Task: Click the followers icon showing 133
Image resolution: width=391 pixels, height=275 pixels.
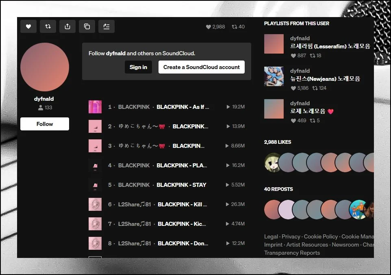Action: click(45, 108)
